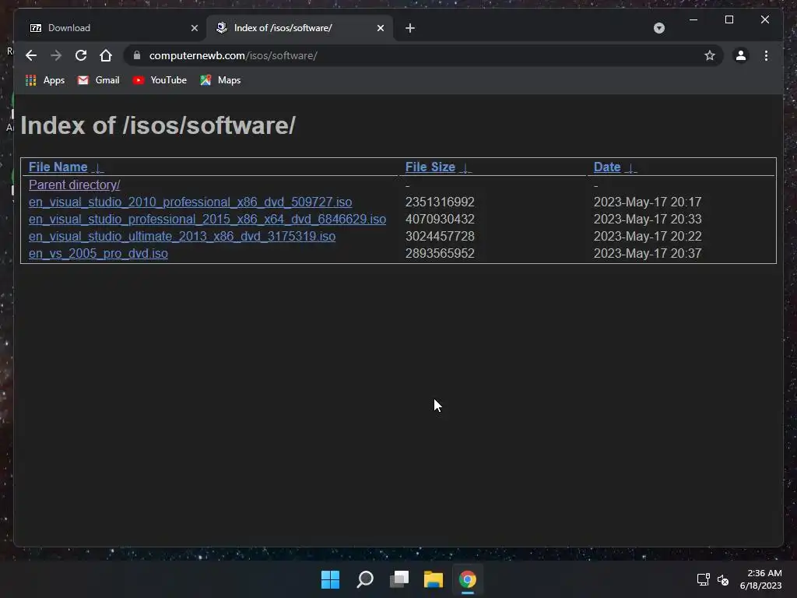Click date 2023-May-17 20:17
The height and width of the screenshot is (598, 797).
648,202
